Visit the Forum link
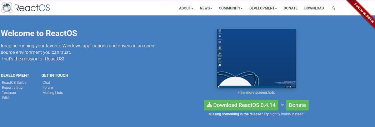 pyautogui.click(x=47, y=87)
